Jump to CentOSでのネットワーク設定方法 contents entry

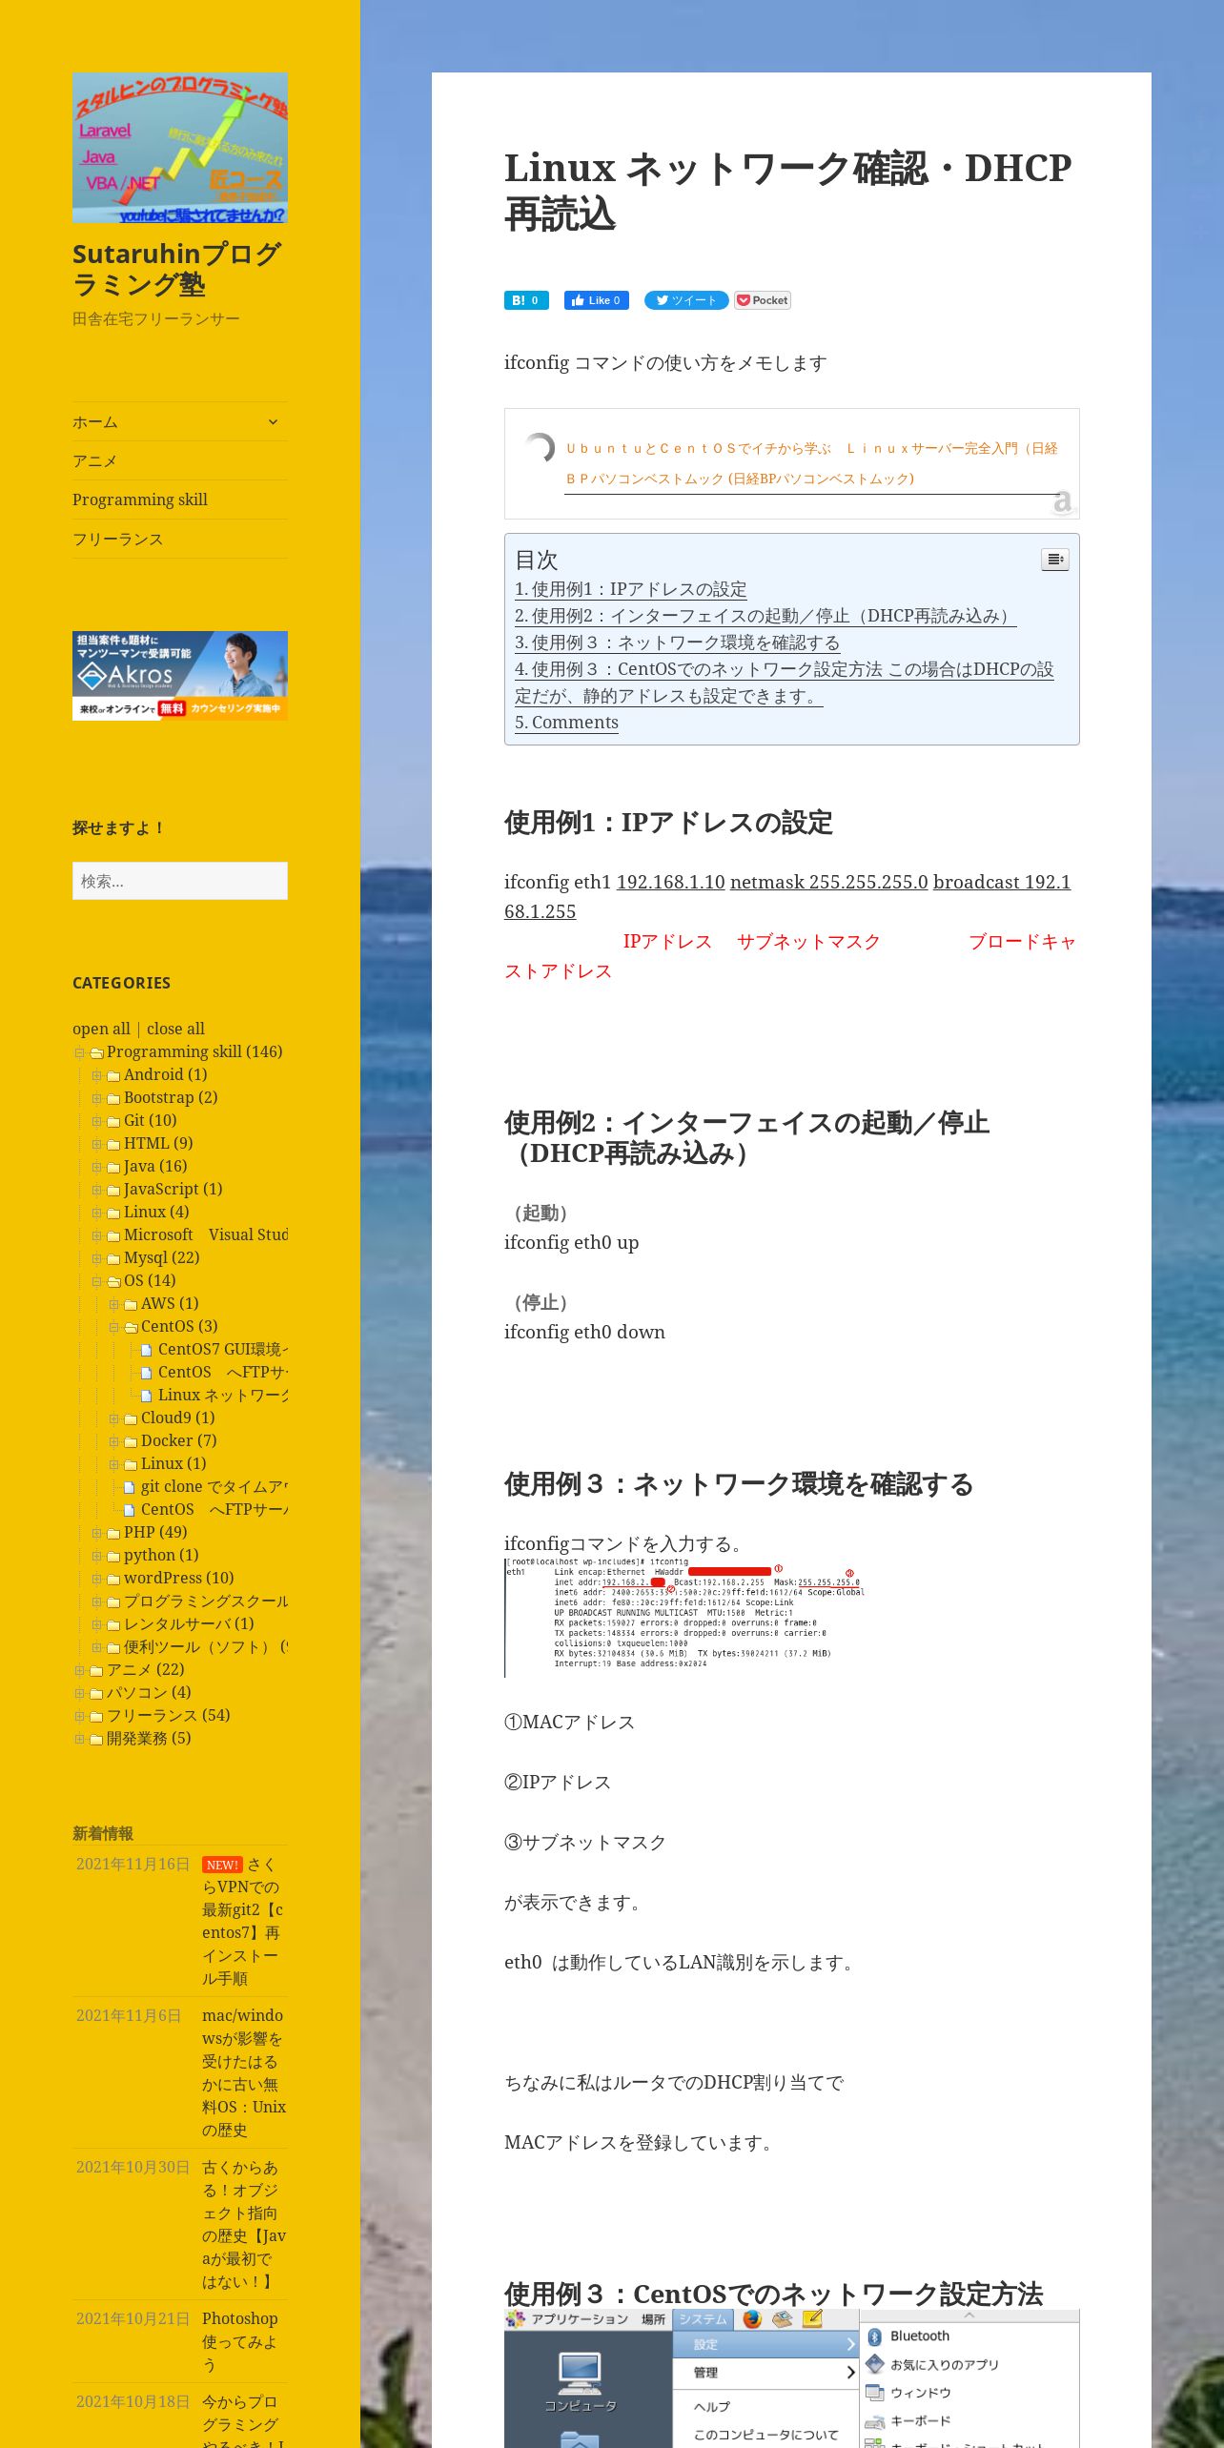click(x=784, y=683)
